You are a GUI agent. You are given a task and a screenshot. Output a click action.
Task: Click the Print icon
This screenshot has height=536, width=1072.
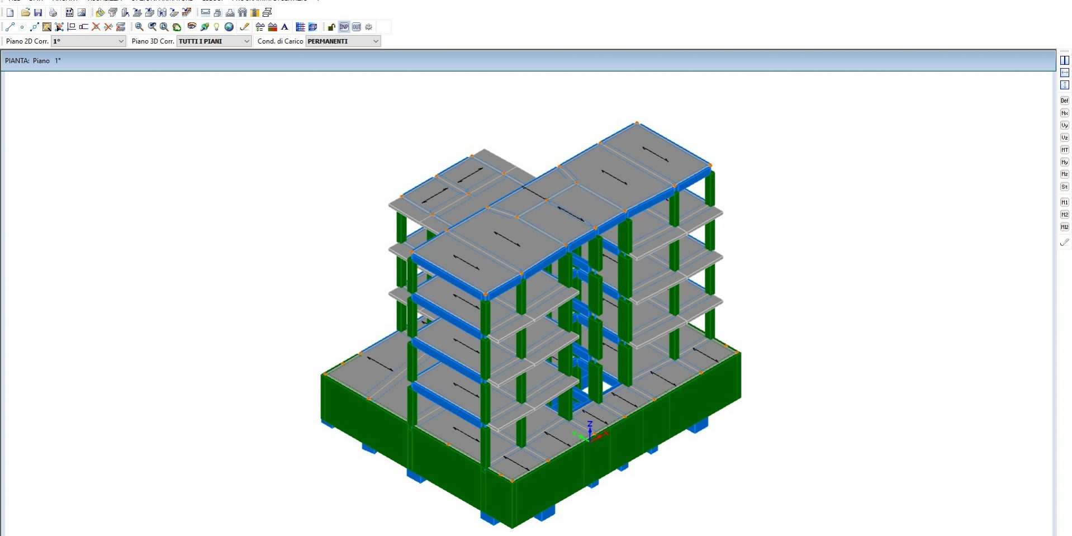(x=53, y=12)
